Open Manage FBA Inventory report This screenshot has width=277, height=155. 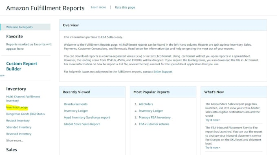click(x=155, y=117)
